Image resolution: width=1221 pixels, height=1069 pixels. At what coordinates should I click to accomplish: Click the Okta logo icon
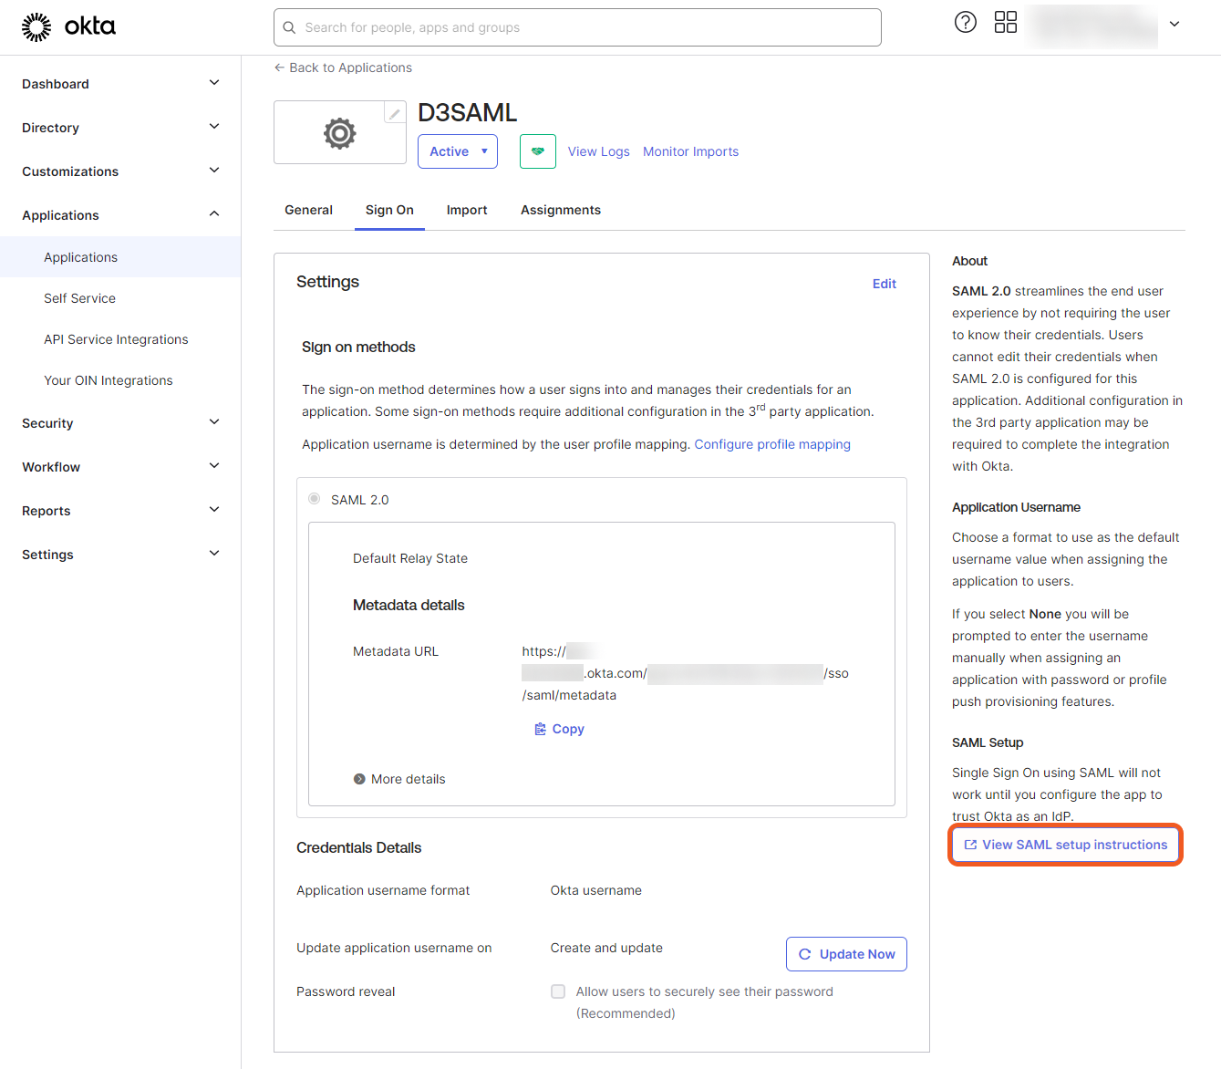point(36,27)
